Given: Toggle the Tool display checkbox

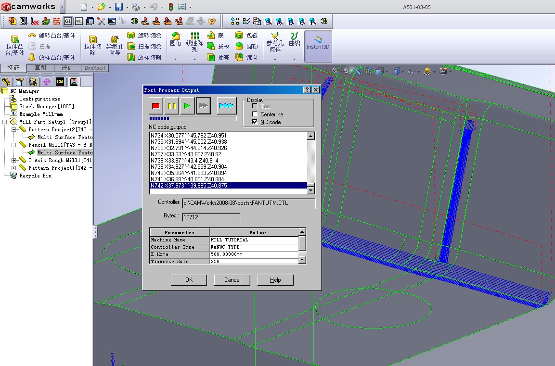Looking at the screenshot, I should tap(255, 106).
